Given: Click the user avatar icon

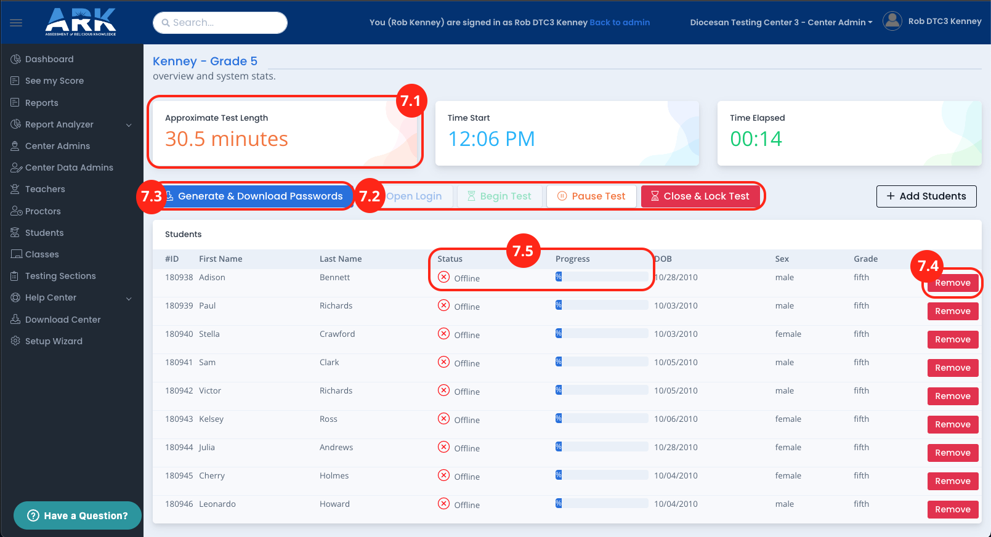Looking at the screenshot, I should click(892, 22).
